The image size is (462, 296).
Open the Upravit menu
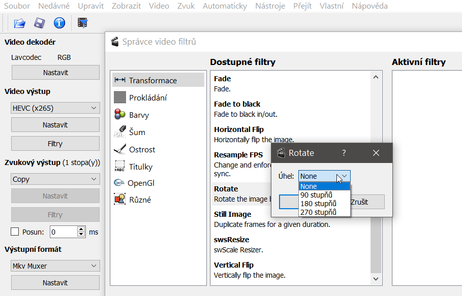[x=91, y=6]
